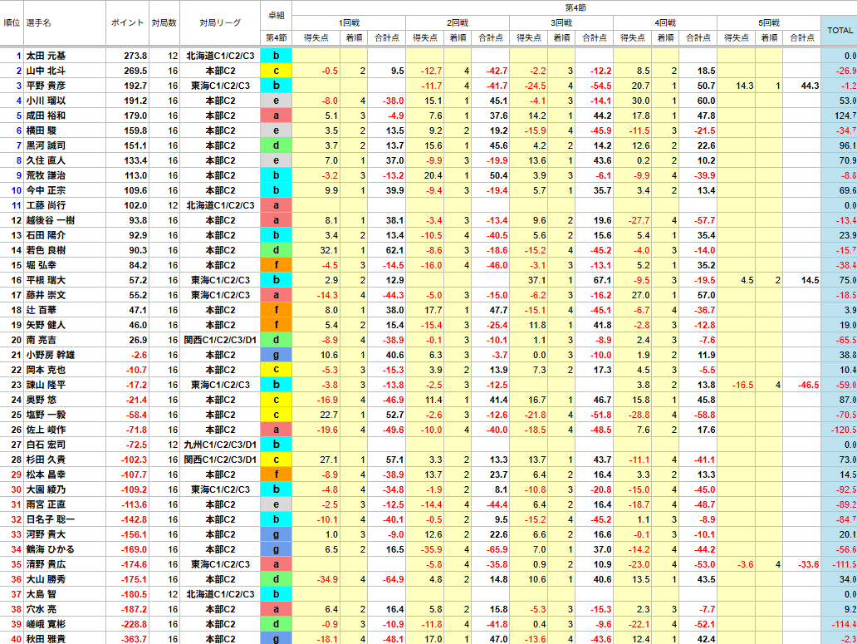
Task: Select the 4回戦 header cell
Action: [x=665, y=23]
